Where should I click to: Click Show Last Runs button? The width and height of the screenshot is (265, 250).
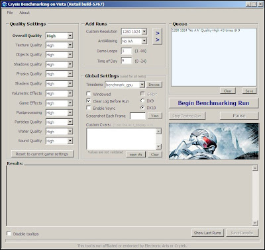click(207, 233)
